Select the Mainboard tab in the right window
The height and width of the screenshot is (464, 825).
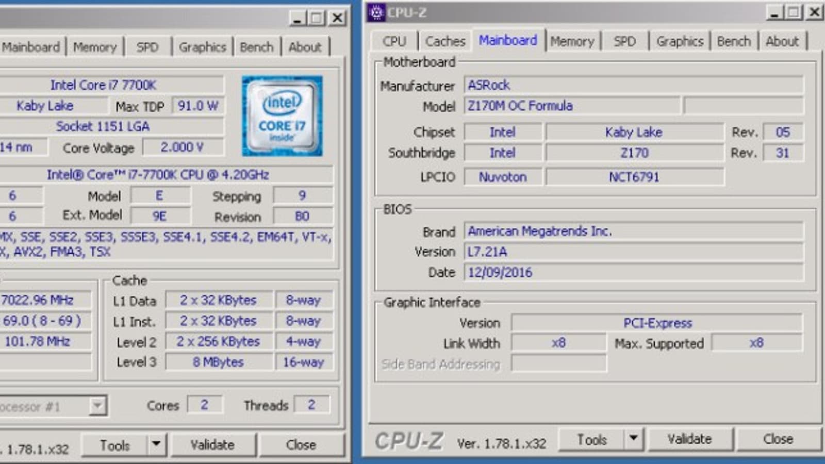click(508, 40)
